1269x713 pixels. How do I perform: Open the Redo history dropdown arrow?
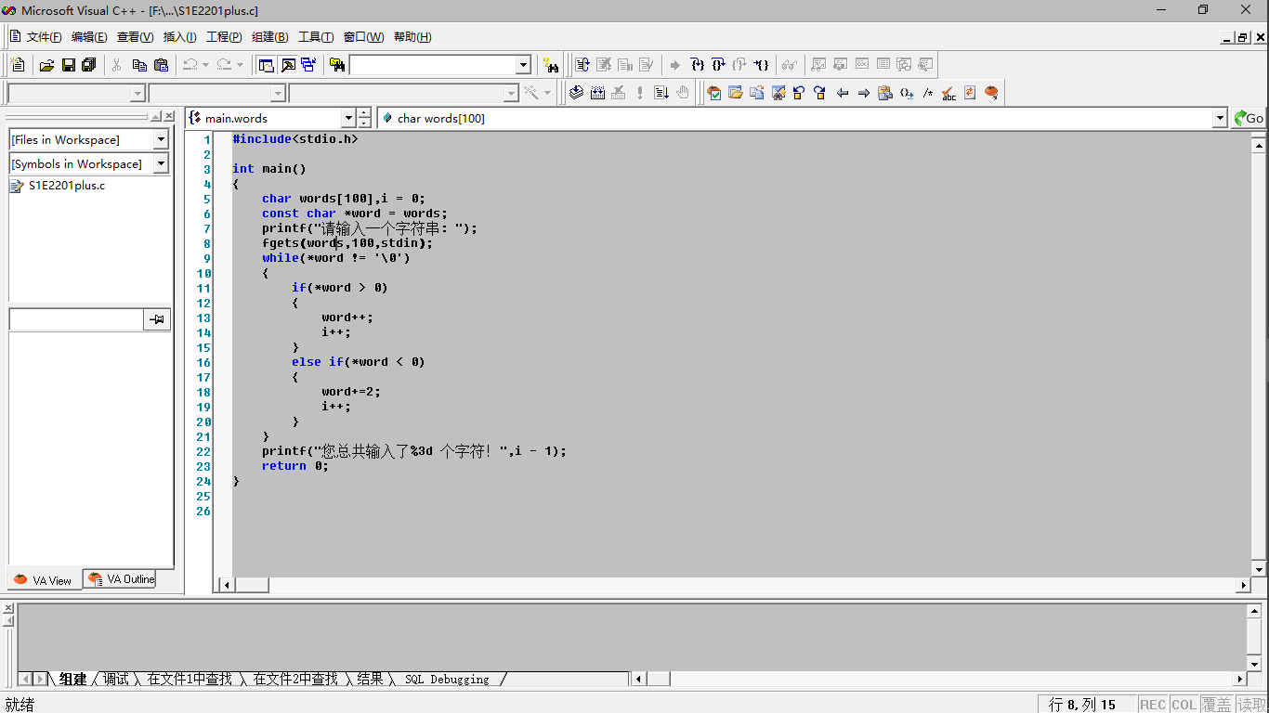click(240, 65)
